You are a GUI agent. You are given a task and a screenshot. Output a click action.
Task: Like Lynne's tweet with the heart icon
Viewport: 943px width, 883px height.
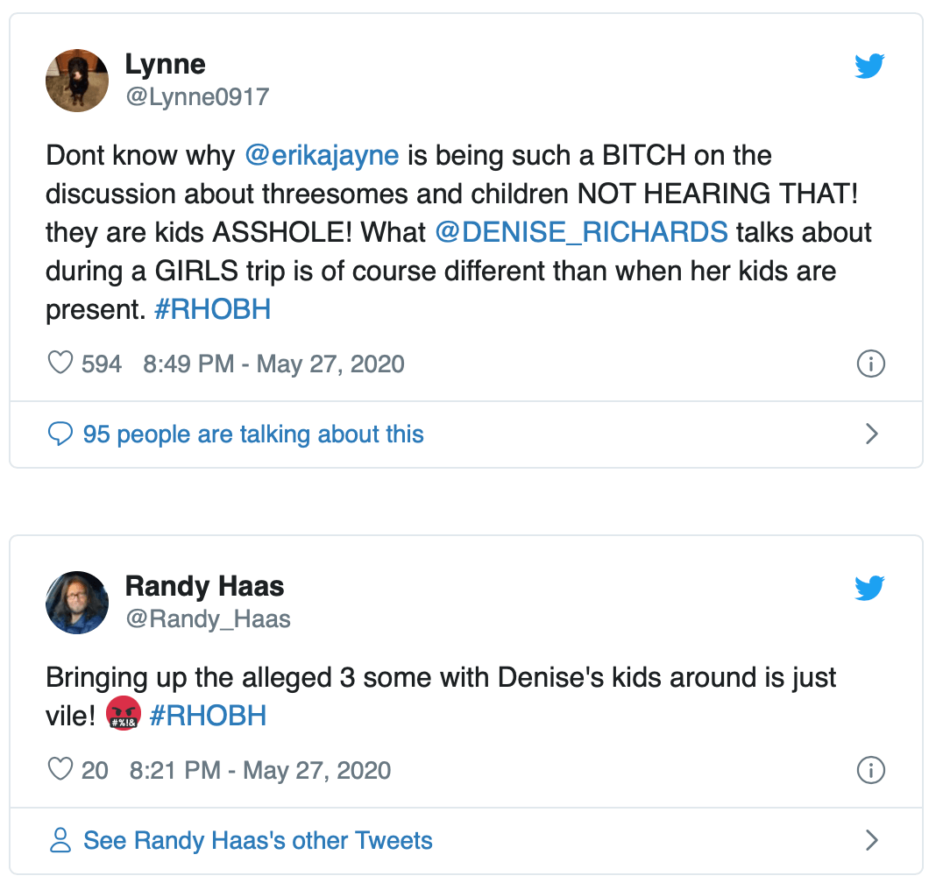coord(60,363)
